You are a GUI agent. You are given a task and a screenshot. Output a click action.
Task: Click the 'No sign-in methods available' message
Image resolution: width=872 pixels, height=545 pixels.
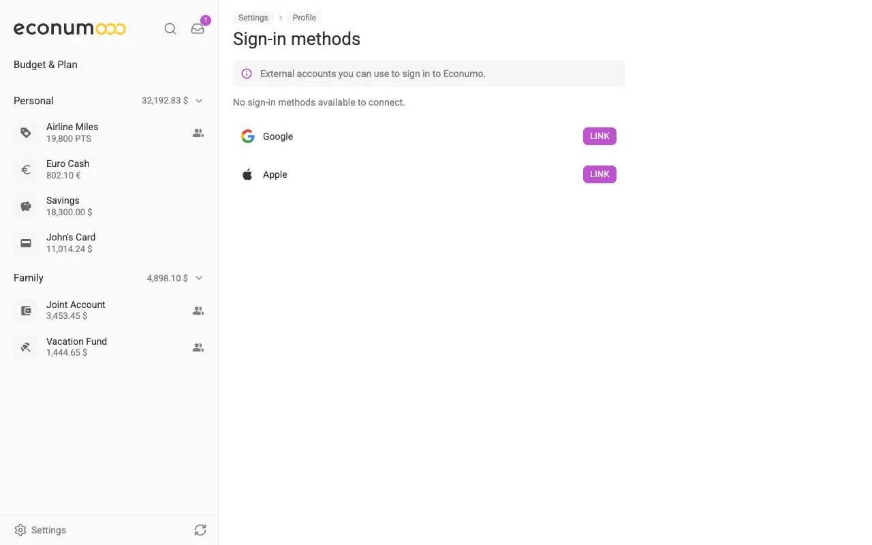coord(319,102)
